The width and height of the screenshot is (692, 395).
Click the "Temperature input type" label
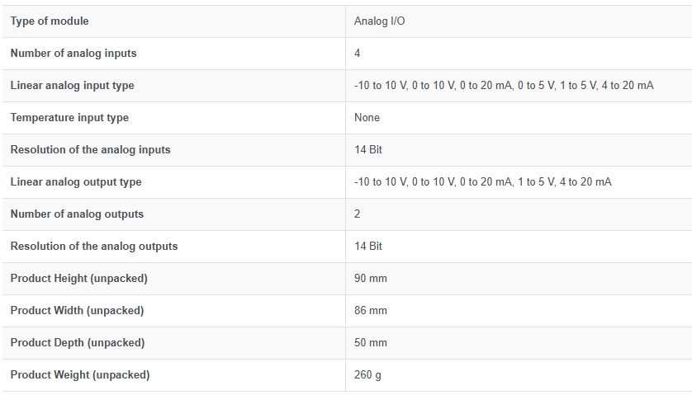[x=69, y=118]
